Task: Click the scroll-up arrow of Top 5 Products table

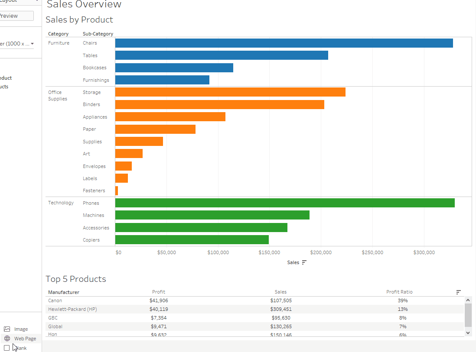Action: click(468, 300)
